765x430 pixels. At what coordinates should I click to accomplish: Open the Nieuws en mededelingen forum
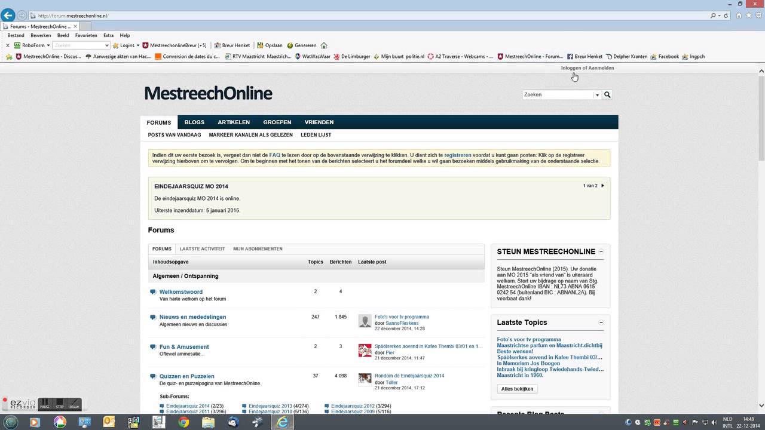(192, 317)
